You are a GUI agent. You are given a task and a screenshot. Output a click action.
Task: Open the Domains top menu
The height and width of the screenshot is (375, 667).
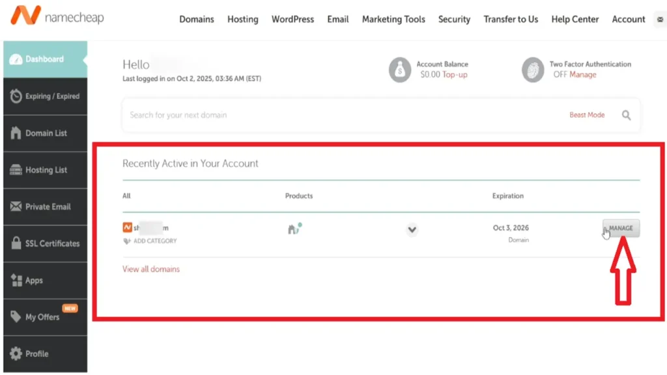[x=197, y=20]
